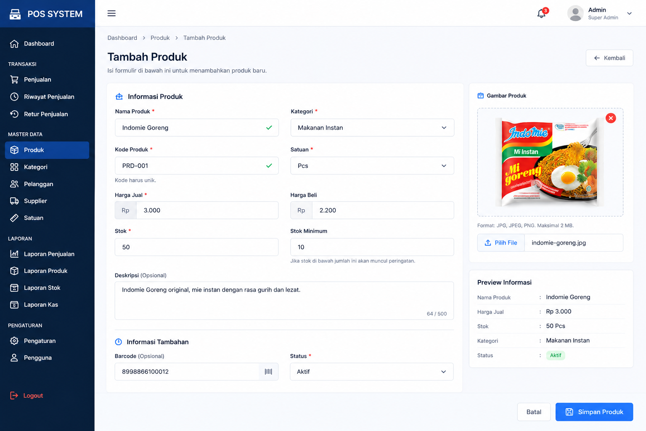Click the Informasi Produk section icon
Image resolution: width=646 pixels, height=431 pixels.
119,97
